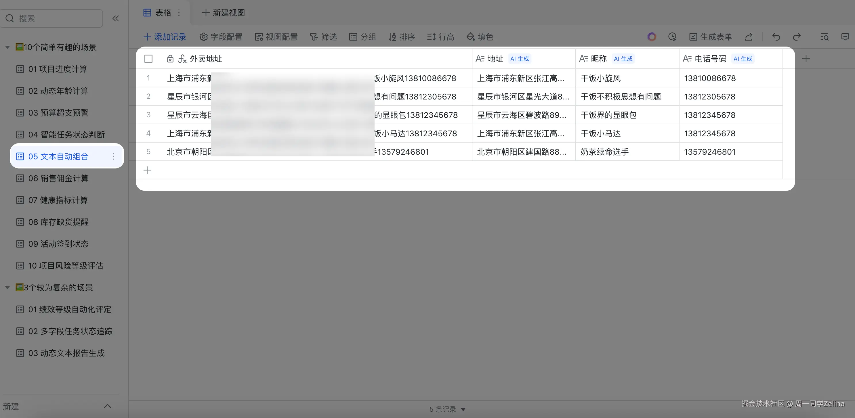Select cell 干饭不积极思想有问题

(627, 97)
